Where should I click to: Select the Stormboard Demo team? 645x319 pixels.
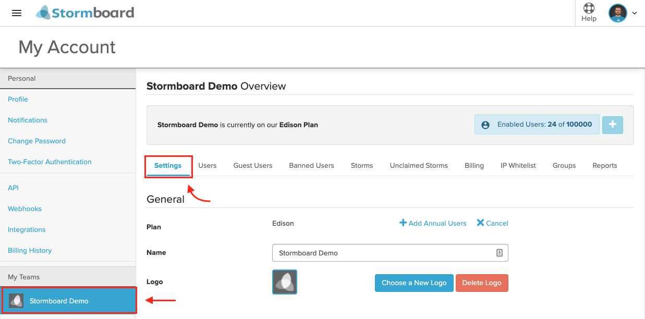click(x=69, y=301)
